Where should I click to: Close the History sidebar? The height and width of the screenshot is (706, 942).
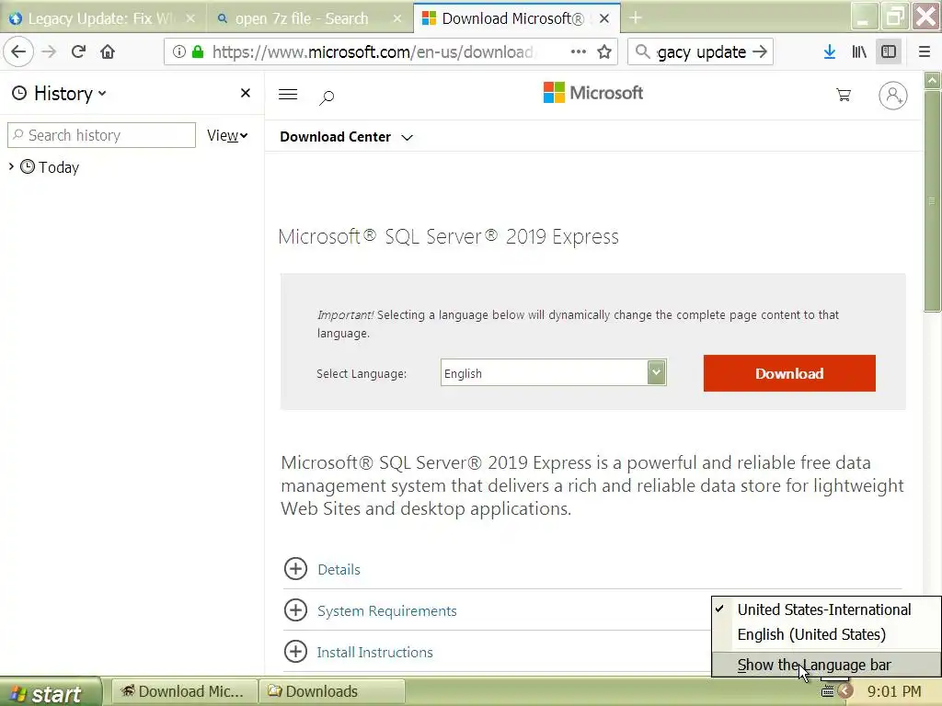click(x=245, y=93)
